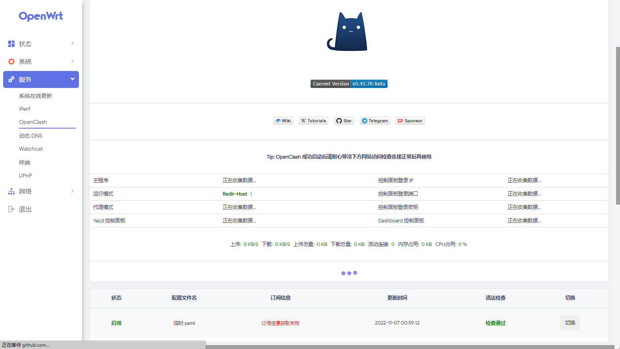
Task: Click the Redir-Host run mode value
Action: (235, 194)
